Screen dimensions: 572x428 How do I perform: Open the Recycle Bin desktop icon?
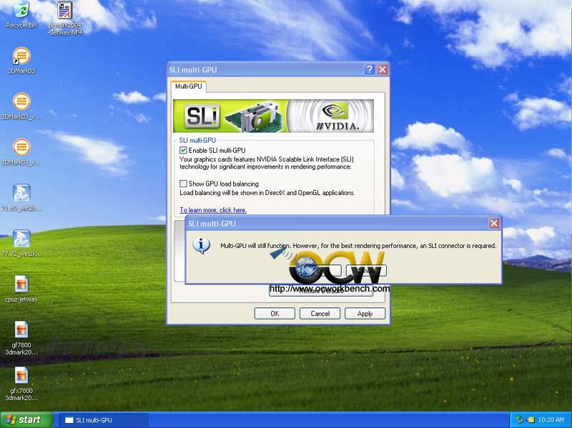pyautogui.click(x=21, y=14)
